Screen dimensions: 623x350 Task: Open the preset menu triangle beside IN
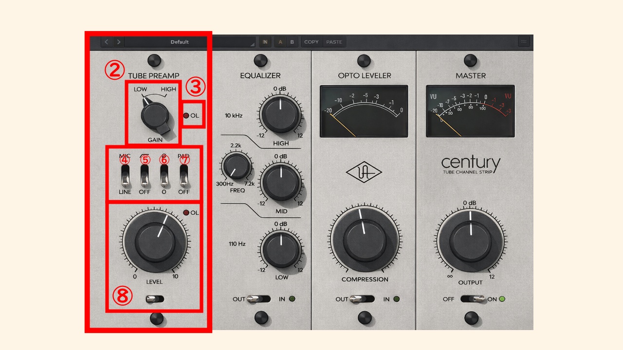pos(252,44)
